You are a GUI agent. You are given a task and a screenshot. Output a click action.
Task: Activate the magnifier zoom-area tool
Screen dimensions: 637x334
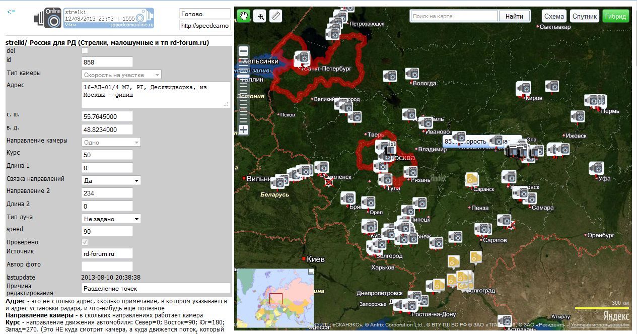pyautogui.click(x=259, y=16)
